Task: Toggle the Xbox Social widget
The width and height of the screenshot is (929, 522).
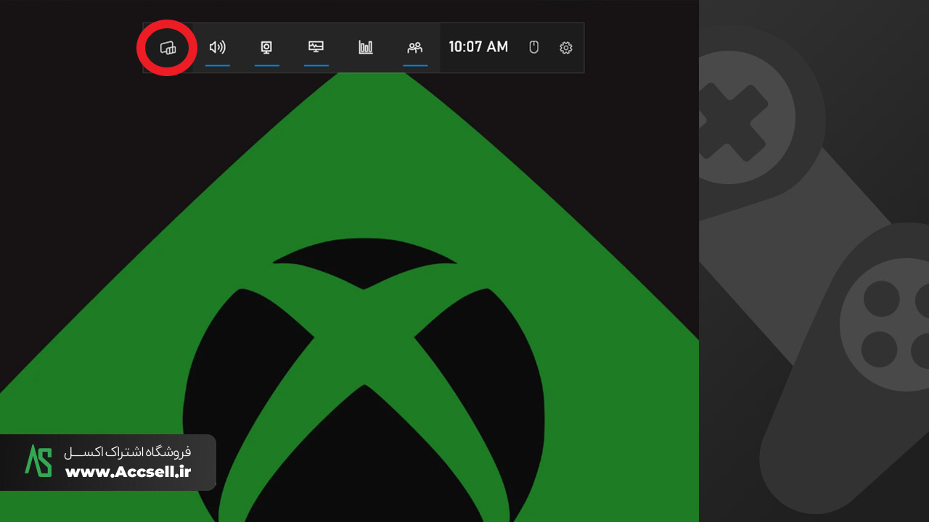Action: [414, 48]
